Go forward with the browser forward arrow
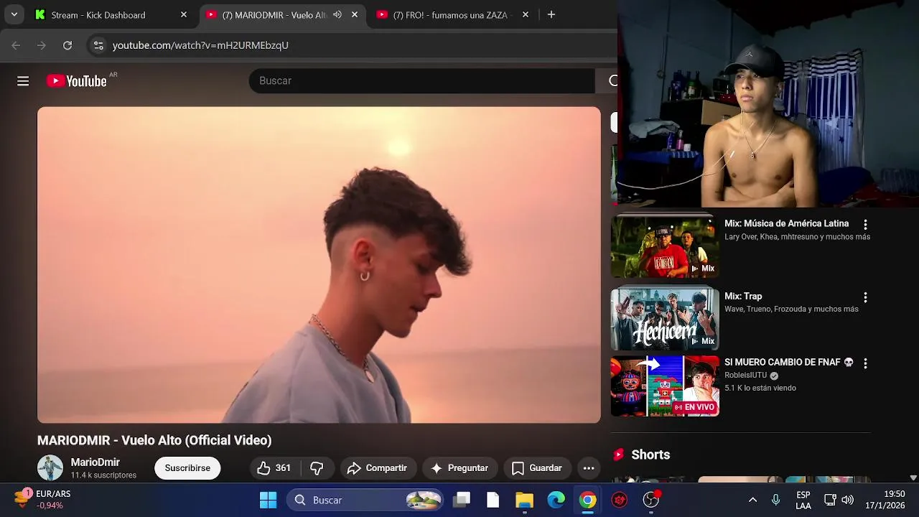 click(x=42, y=45)
